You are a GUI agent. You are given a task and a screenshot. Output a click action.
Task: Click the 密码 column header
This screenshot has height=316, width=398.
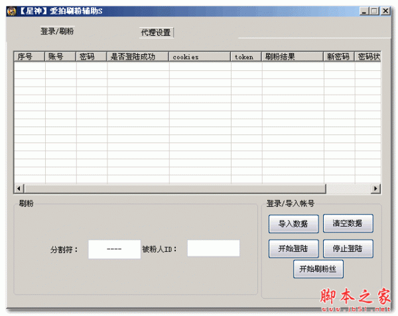click(92, 56)
